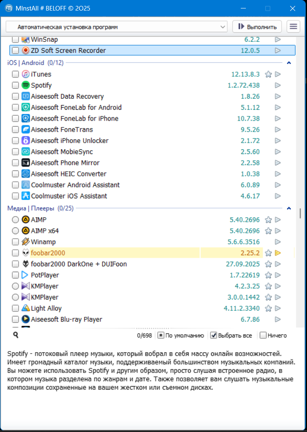Open the 'Автоматическая установка программ' dropdown
This screenshot has height=432, width=307.
coord(116,27)
